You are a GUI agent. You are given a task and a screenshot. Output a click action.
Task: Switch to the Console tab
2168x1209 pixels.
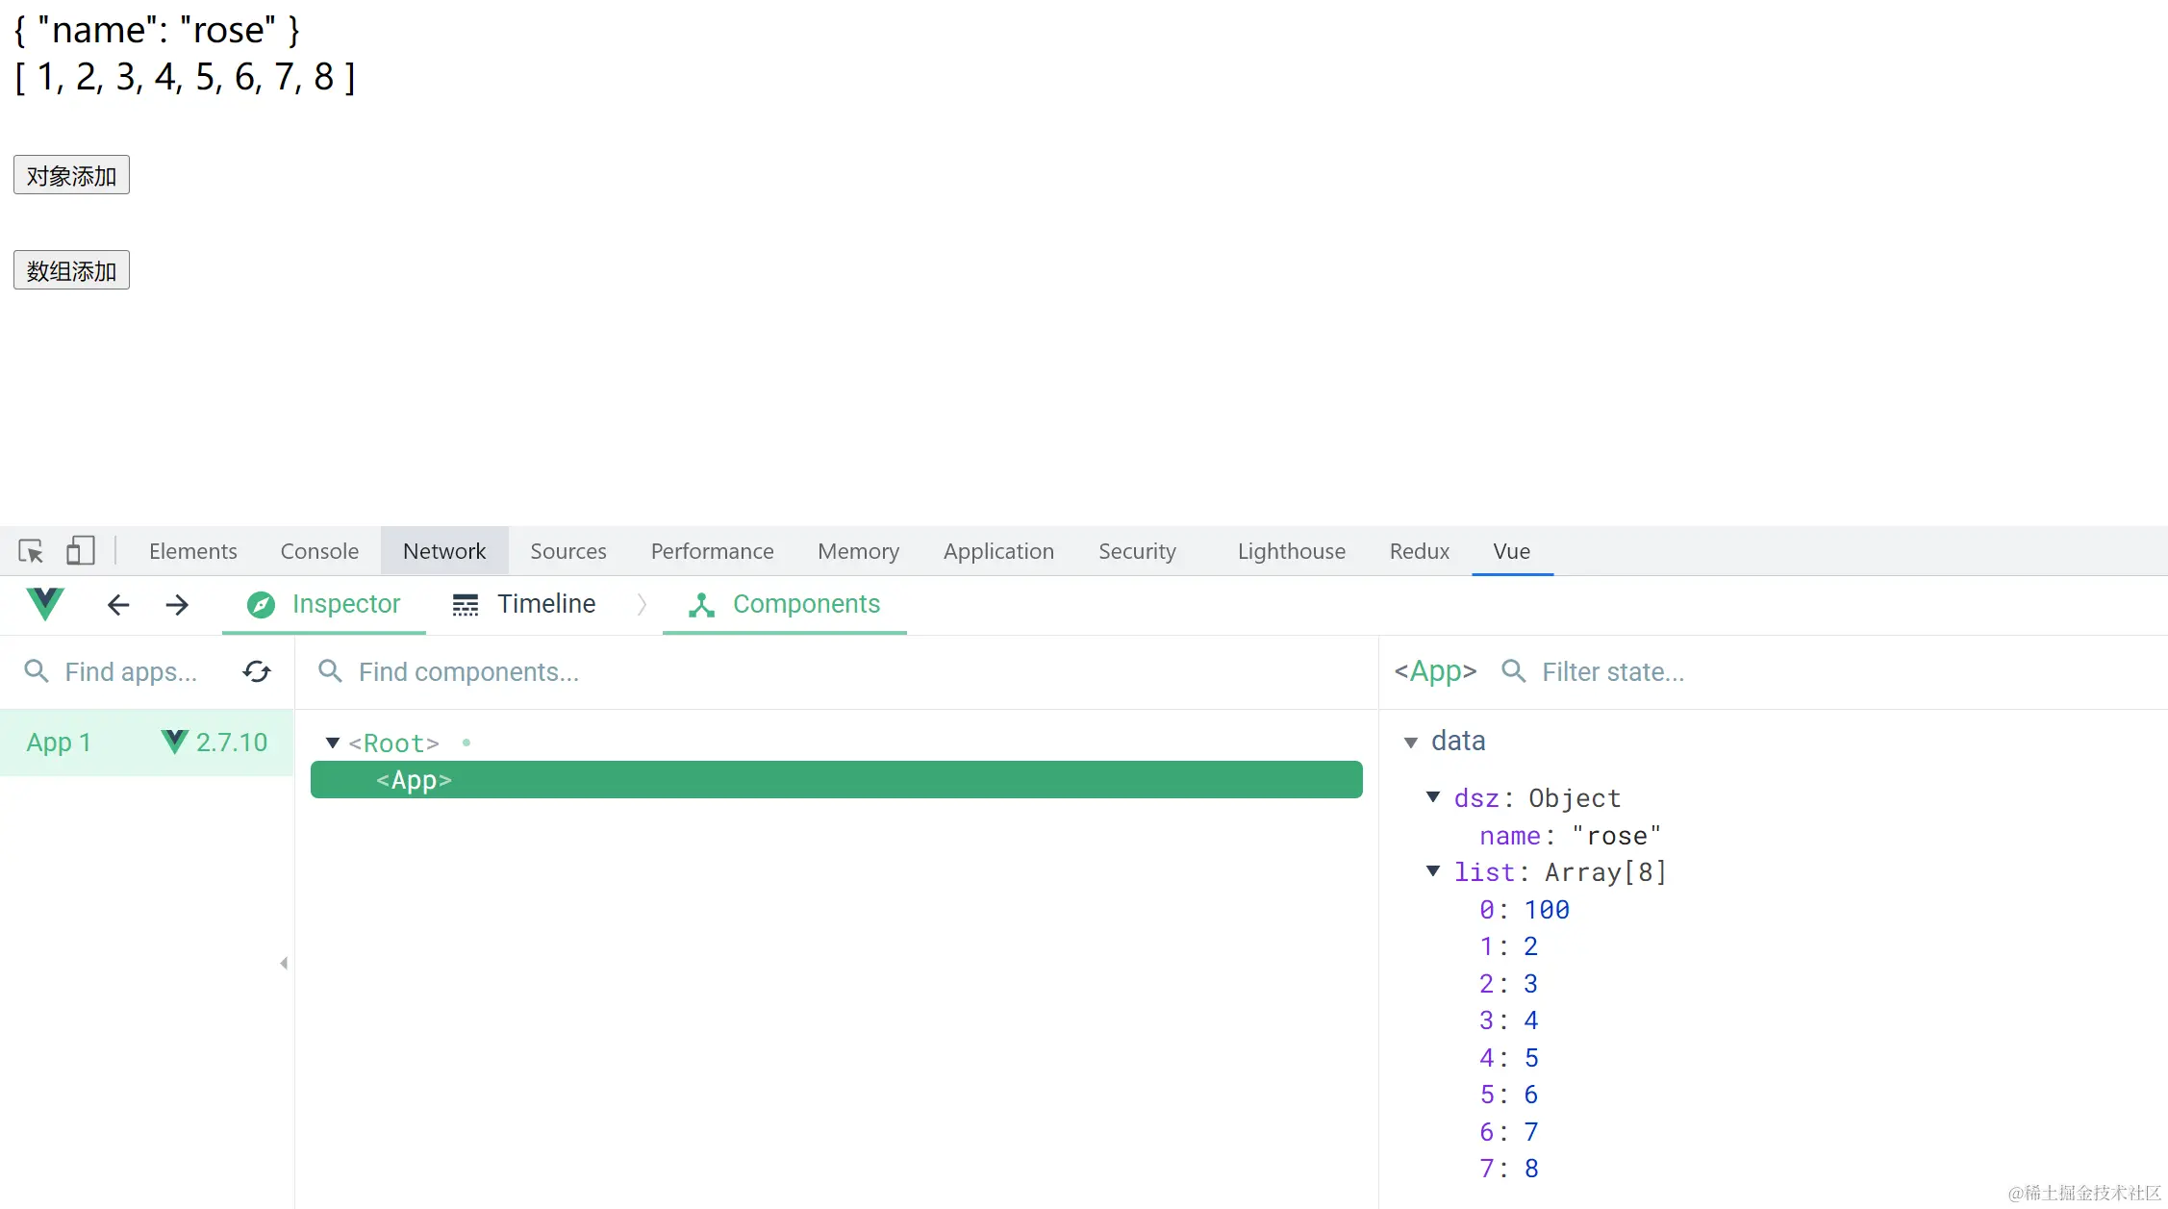pos(319,551)
